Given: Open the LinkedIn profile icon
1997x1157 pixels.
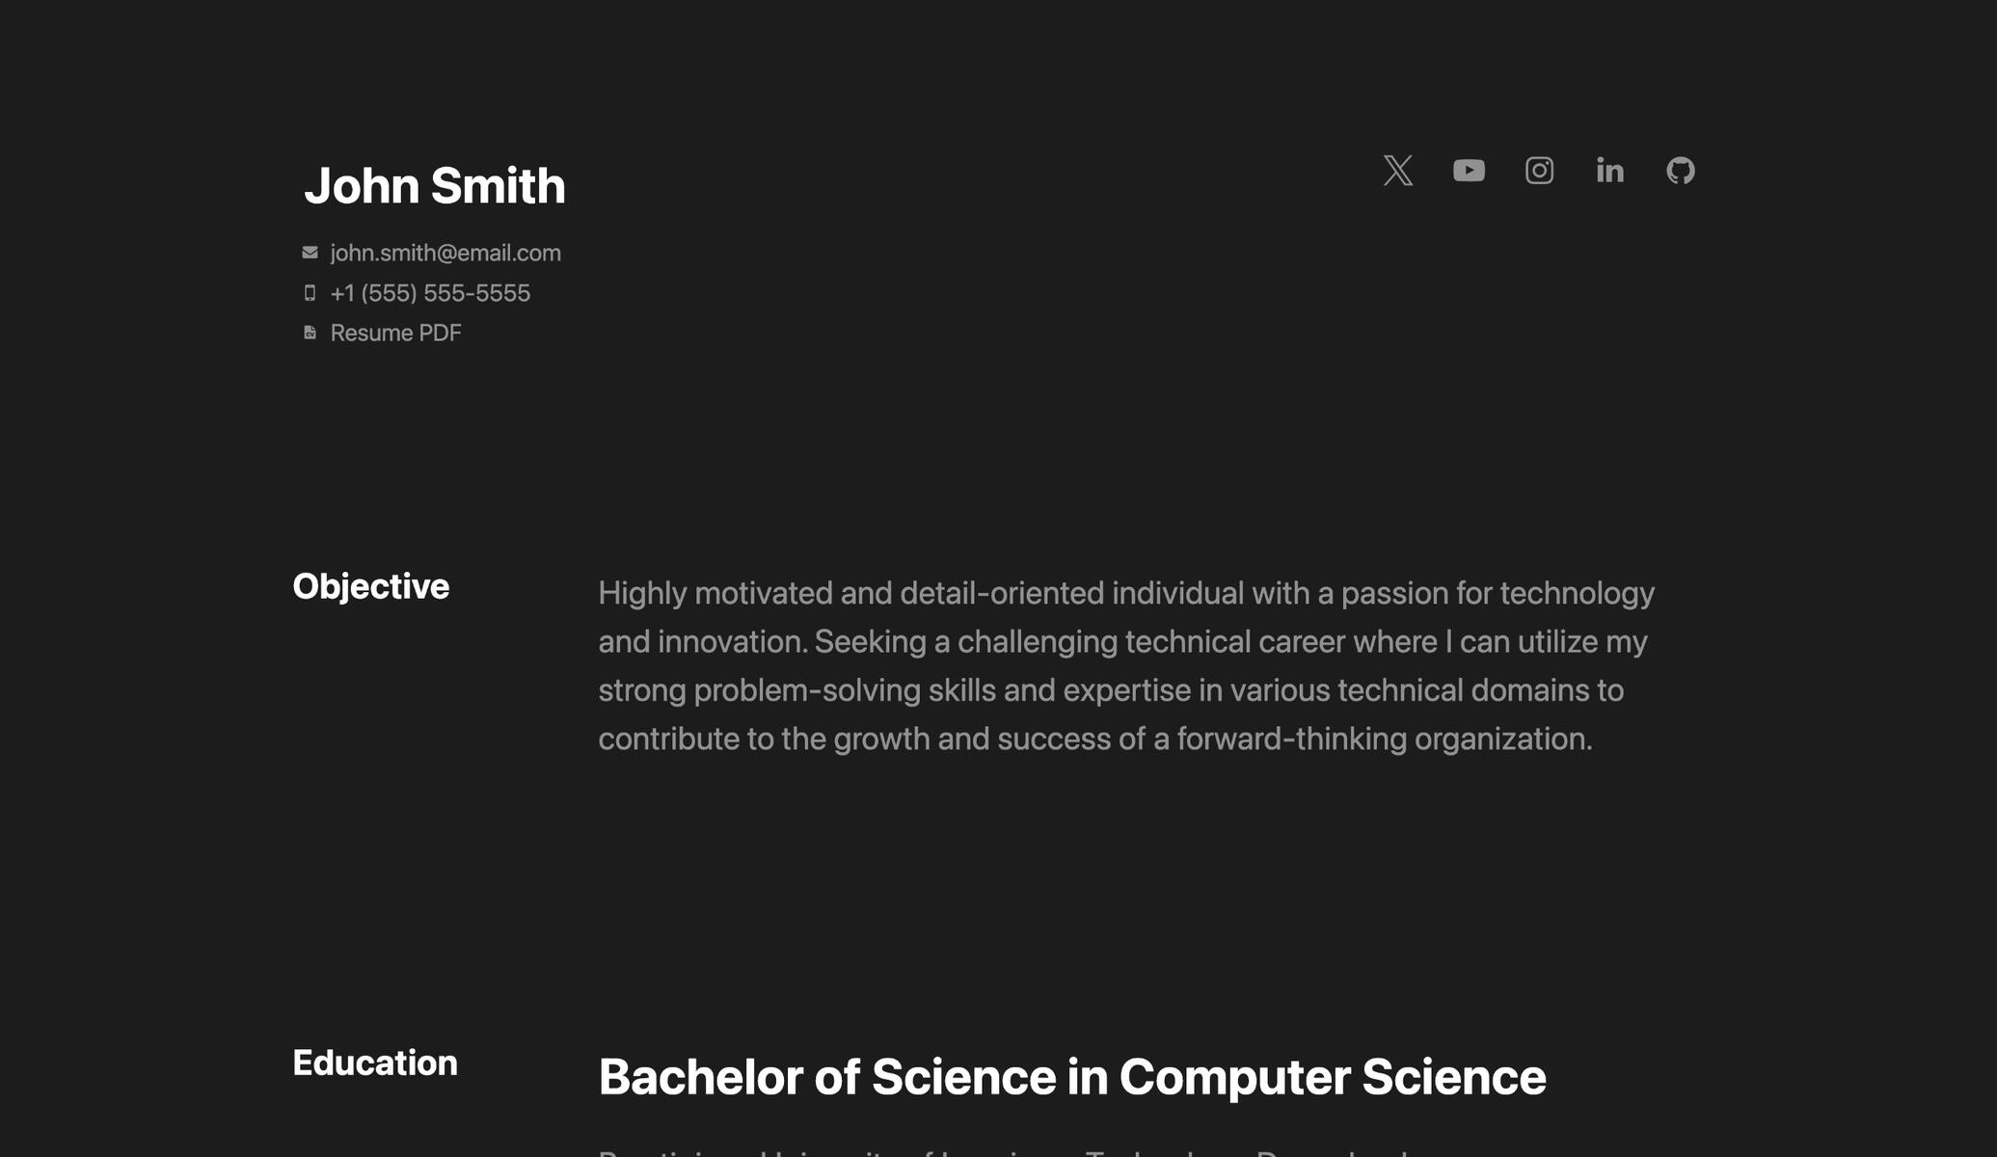Looking at the screenshot, I should click(1609, 171).
